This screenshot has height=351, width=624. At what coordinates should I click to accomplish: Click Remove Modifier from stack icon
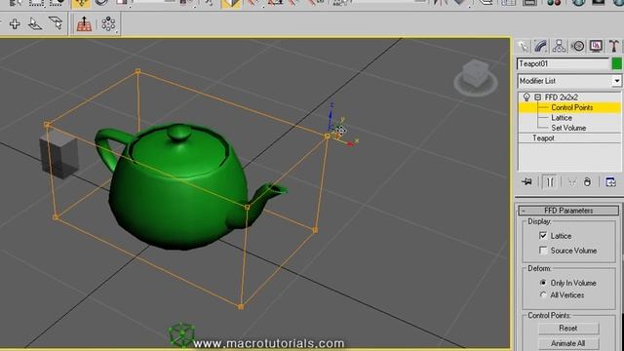click(587, 182)
